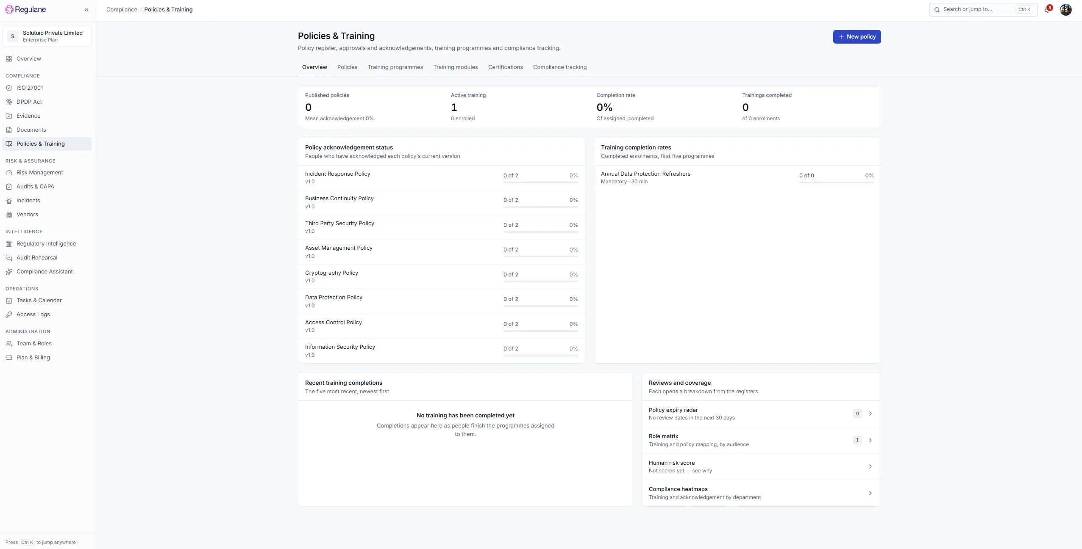This screenshot has width=1082, height=549.
Task: Click the Risk Management gauge icon
Action: tap(9, 173)
